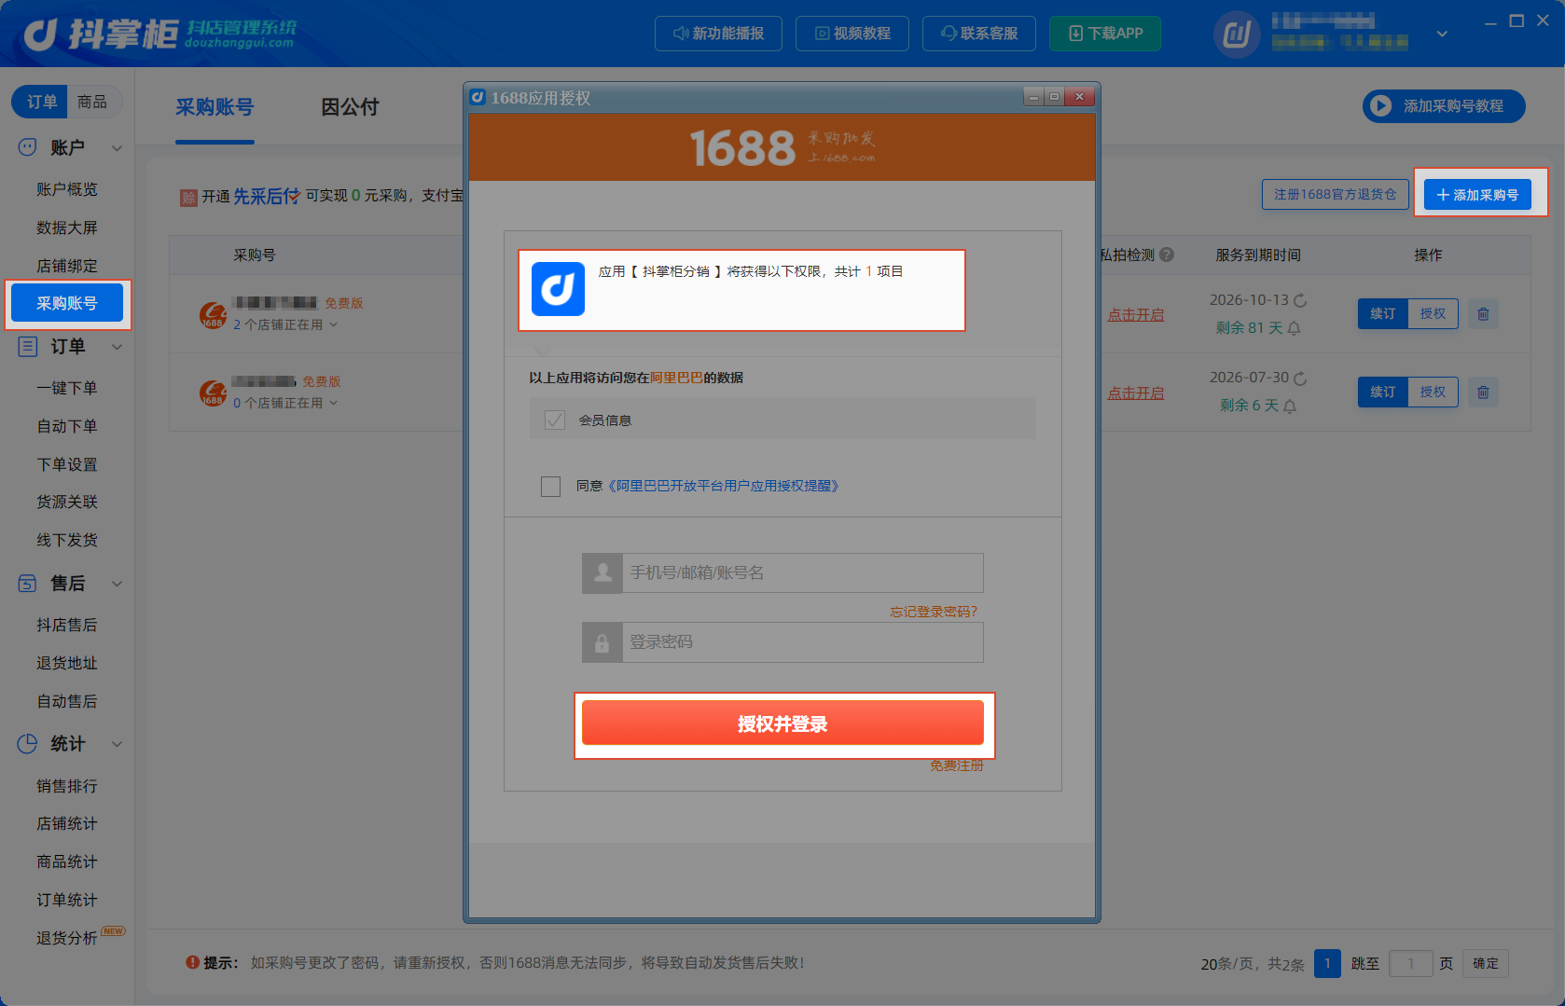The height and width of the screenshot is (1006, 1565).
Task: Open 线下发货 in the sidebar
Action: (67, 540)
